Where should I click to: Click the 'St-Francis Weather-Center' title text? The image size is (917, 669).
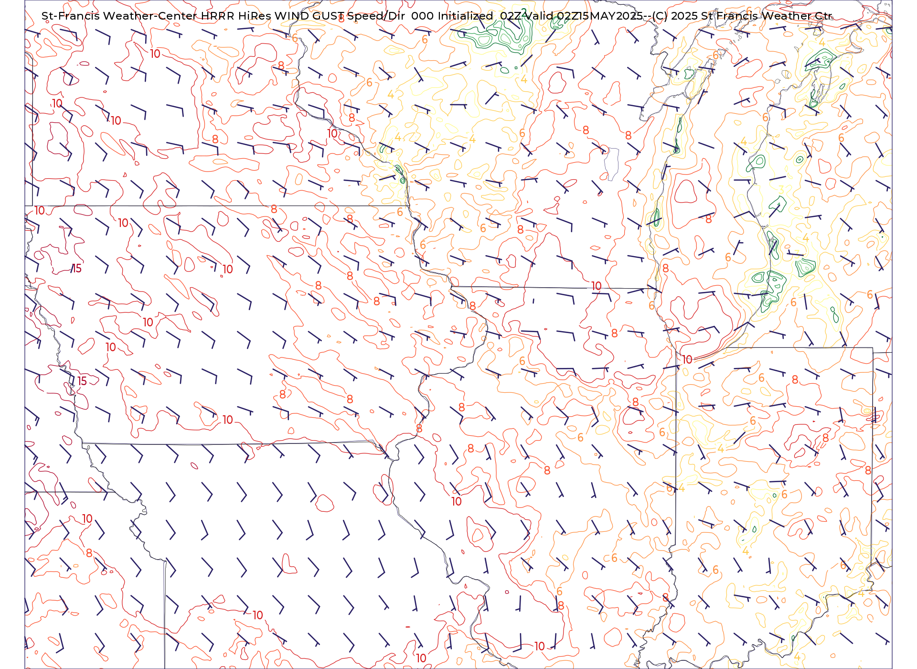(119, 16)
